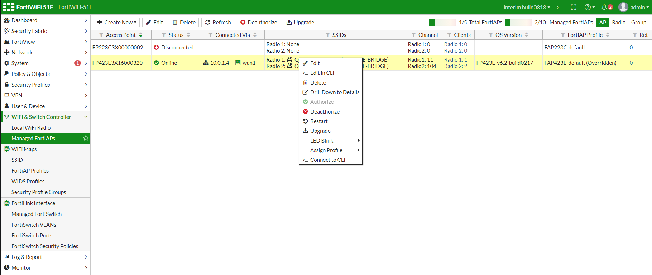The width and height of the screenshot is (652, 275).
Task: Collapse WiFi & Switch Controller menu
Action: [x=45, y=117]
